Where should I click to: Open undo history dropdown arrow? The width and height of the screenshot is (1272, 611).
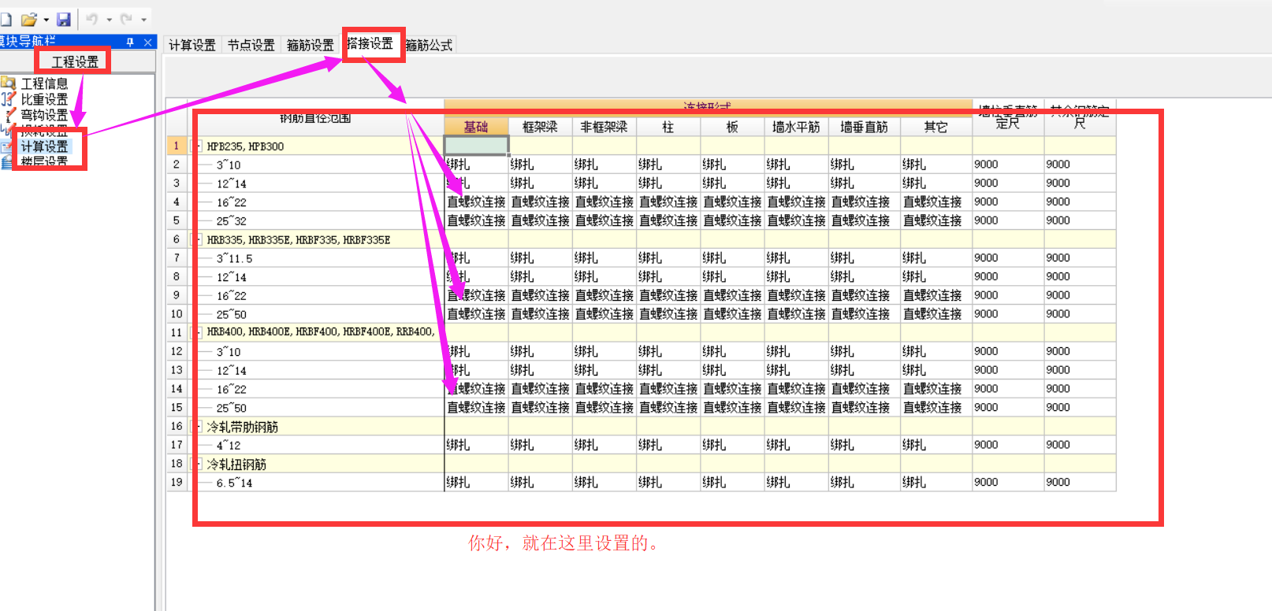(x=109, y=20)
